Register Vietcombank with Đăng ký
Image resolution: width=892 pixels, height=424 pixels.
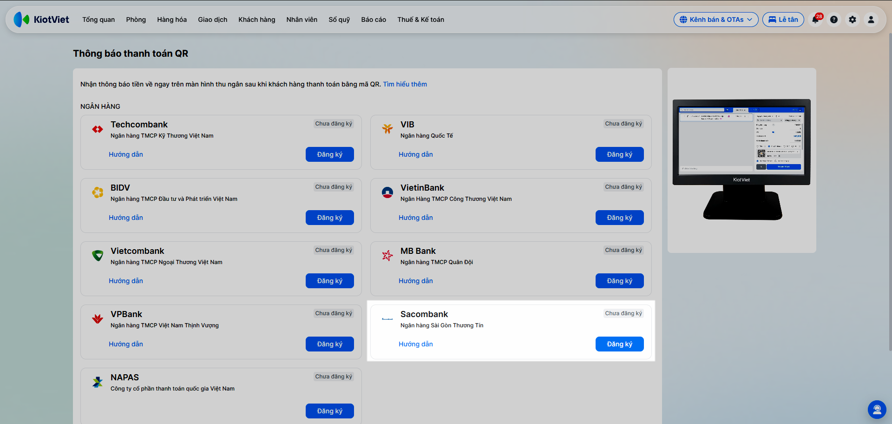coord(330,281)
